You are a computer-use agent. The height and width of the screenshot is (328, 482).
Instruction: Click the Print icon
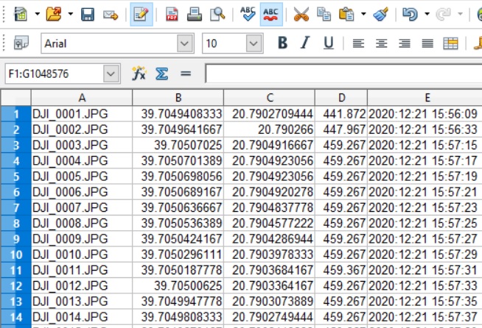(195, 14)
